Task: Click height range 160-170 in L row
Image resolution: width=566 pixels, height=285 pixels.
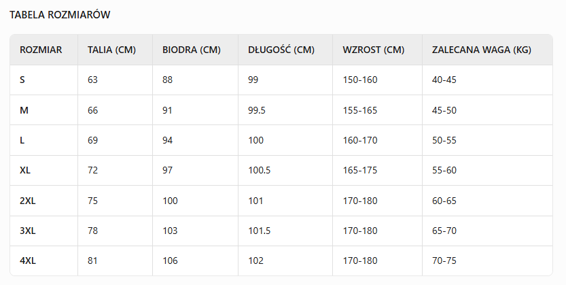Action: [x=360, y=140]
